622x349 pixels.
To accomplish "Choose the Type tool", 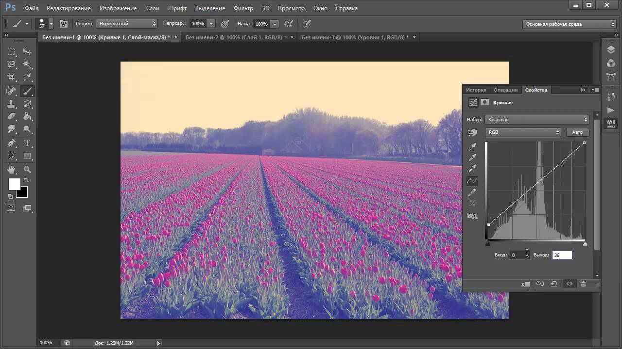I will (28, 143).
